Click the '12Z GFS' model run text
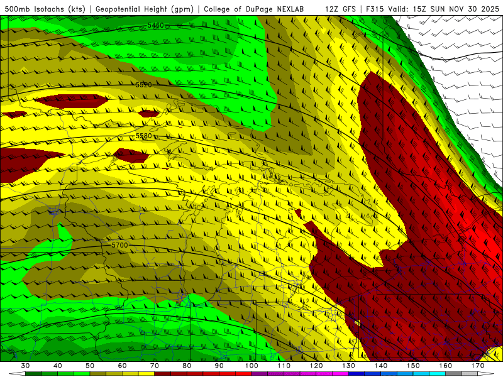This screenshot has height=377, width=503. tap(340, 9)
